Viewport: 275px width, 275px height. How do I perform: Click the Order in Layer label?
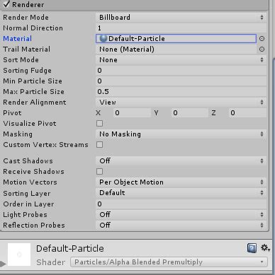pos(28,204)
